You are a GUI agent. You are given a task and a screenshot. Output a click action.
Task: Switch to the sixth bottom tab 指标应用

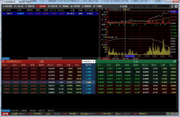[x=51, y=111]
